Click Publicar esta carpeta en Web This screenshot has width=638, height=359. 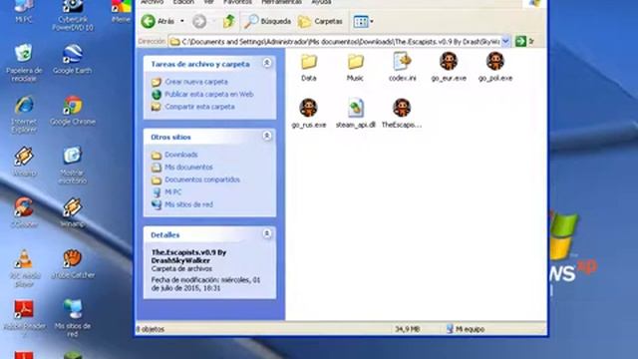point(208,95)
